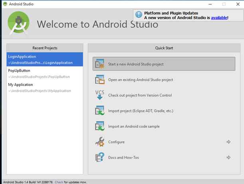Select LoginApplication recent project
This screenshot has width=244, height=184.
[45, 59]
